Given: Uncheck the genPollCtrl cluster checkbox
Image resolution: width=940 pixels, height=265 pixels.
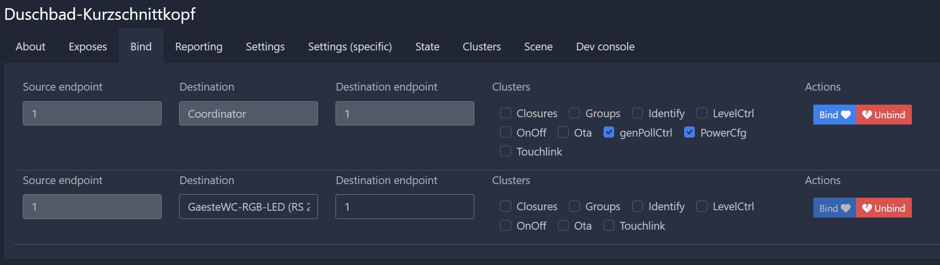Looking at the screenshot, I should click(x=609, y=132).
